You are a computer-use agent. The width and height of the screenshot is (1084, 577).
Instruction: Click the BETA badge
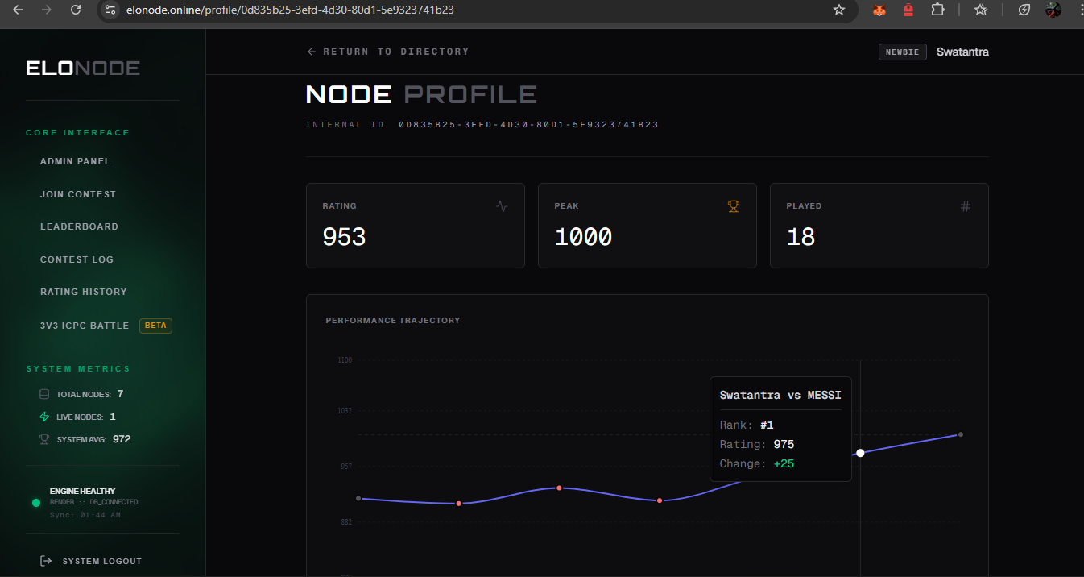pyautogui.click(x=155, y=326)
